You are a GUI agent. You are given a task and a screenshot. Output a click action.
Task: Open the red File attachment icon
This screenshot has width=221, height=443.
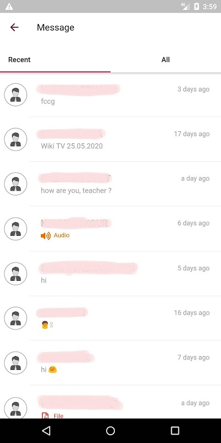pyautogui.click(x=45, y=415)
